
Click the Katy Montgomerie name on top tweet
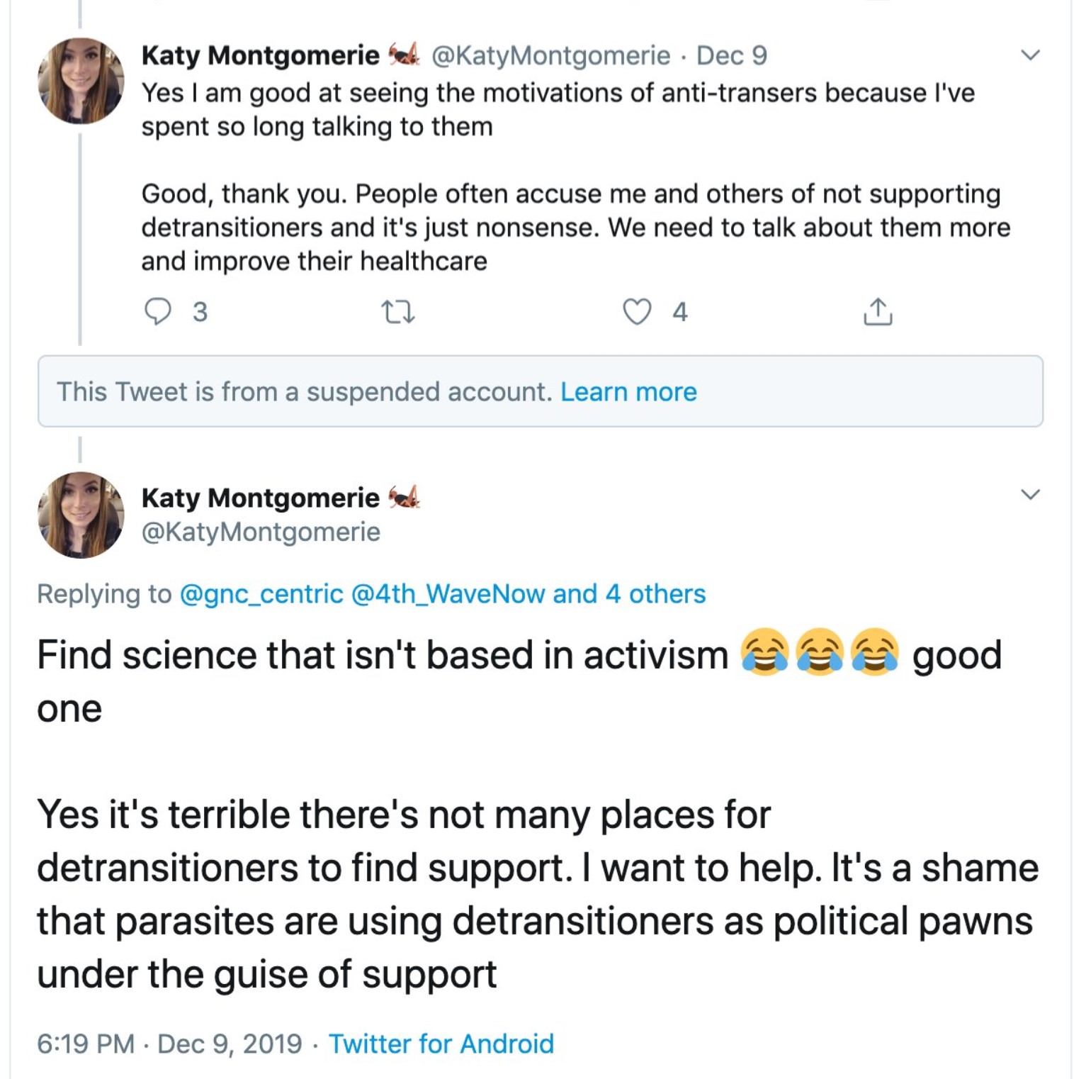click(x=260, y=55)
